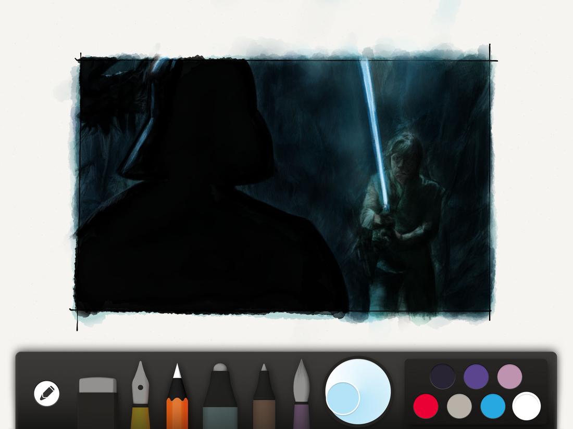Tap the Darth Vader silhouette on the canvas

tap(198, 198)
